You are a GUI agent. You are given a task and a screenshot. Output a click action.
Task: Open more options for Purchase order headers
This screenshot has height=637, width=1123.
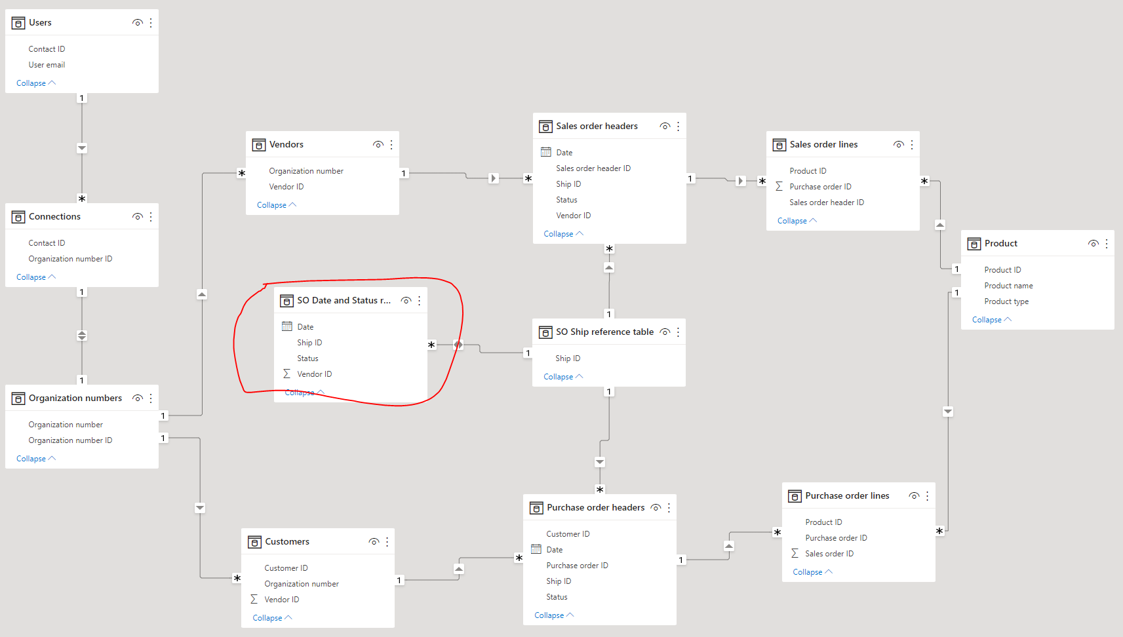(x=669, y=508)
